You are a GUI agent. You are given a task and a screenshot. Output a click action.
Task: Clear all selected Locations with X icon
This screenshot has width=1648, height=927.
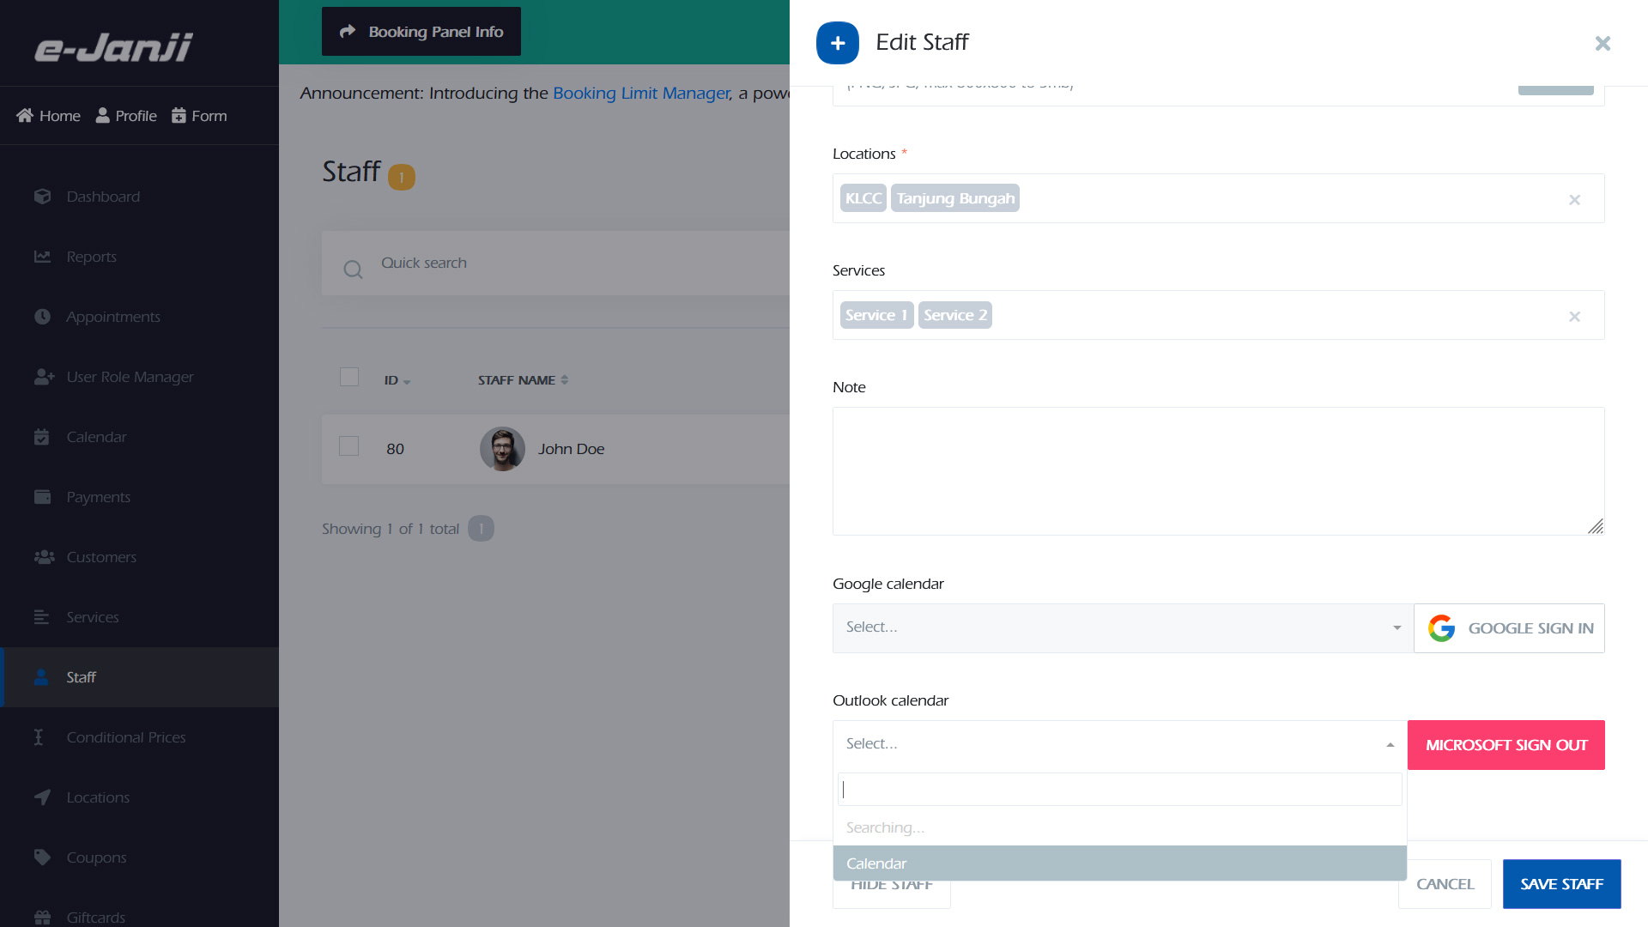tap(1574, 200)
